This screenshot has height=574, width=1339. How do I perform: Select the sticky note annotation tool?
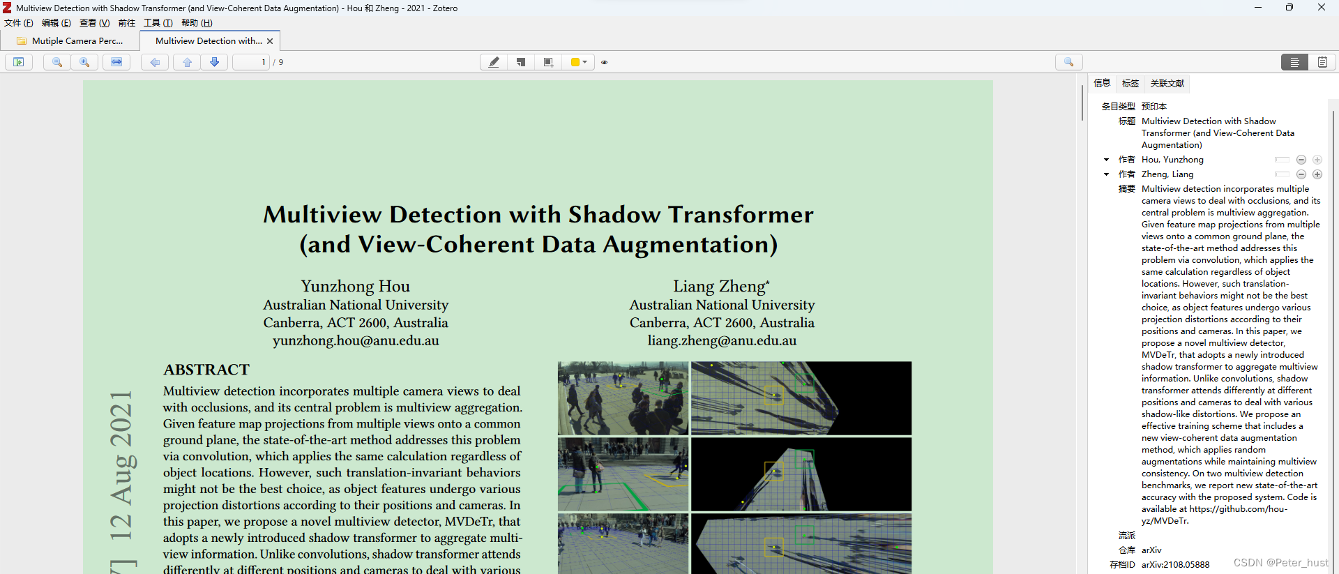(521, 62)
